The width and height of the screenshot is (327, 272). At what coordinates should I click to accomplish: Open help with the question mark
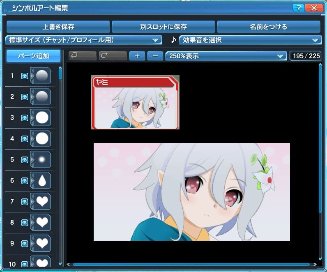click(x=298, y=8)
